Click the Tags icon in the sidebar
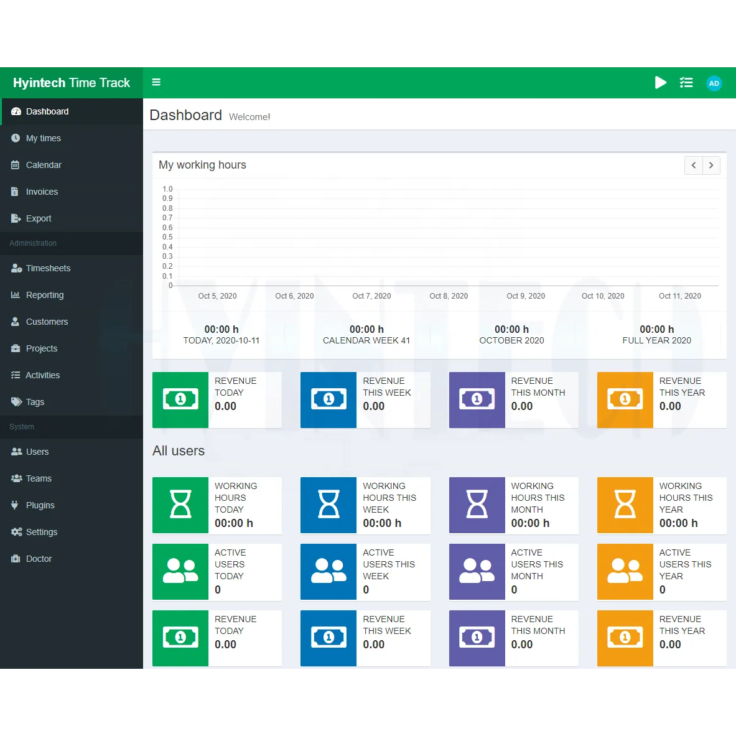The image size is (736, 736). pyautogui.click(x=16, y=402)
